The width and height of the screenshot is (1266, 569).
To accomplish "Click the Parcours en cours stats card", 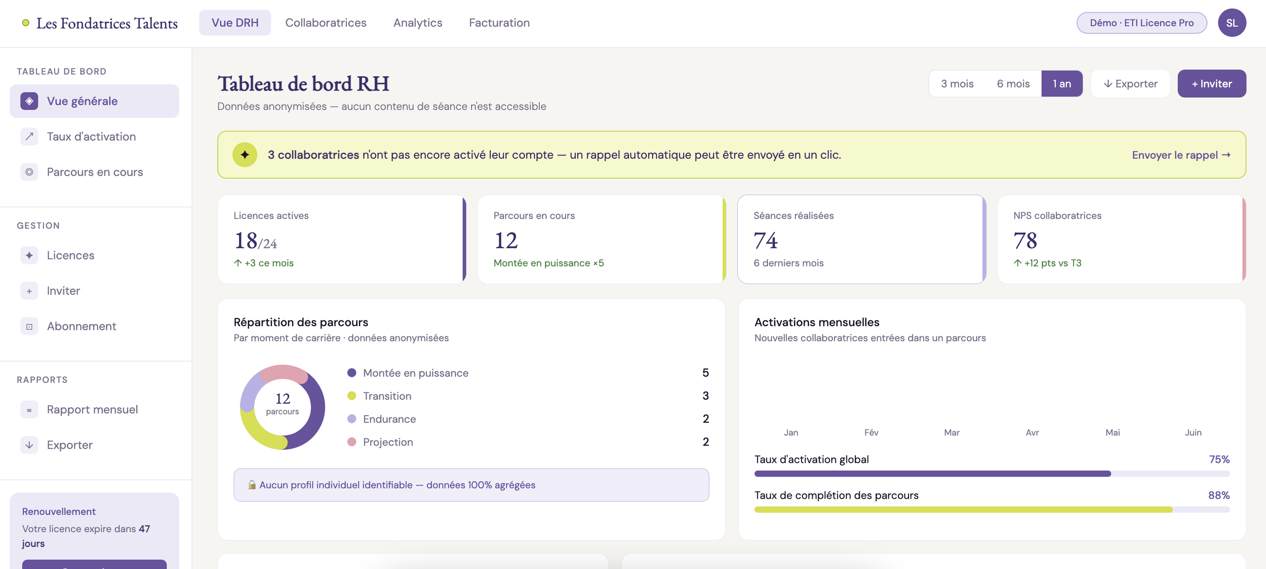I will pos(602,239).
